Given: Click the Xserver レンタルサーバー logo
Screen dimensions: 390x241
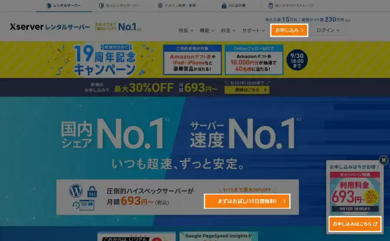Looking at the screenshot, I should (x=50, y=27).
